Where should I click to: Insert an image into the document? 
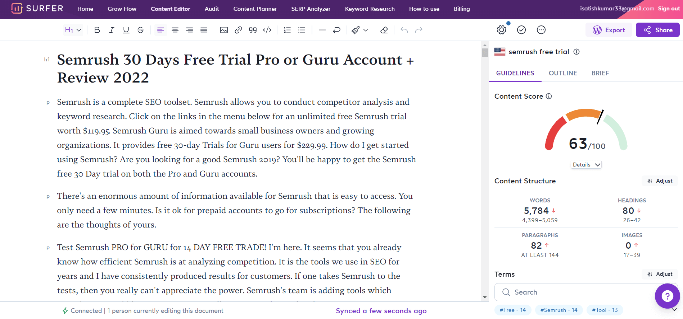pyautogui.click(x=224, y=30)
